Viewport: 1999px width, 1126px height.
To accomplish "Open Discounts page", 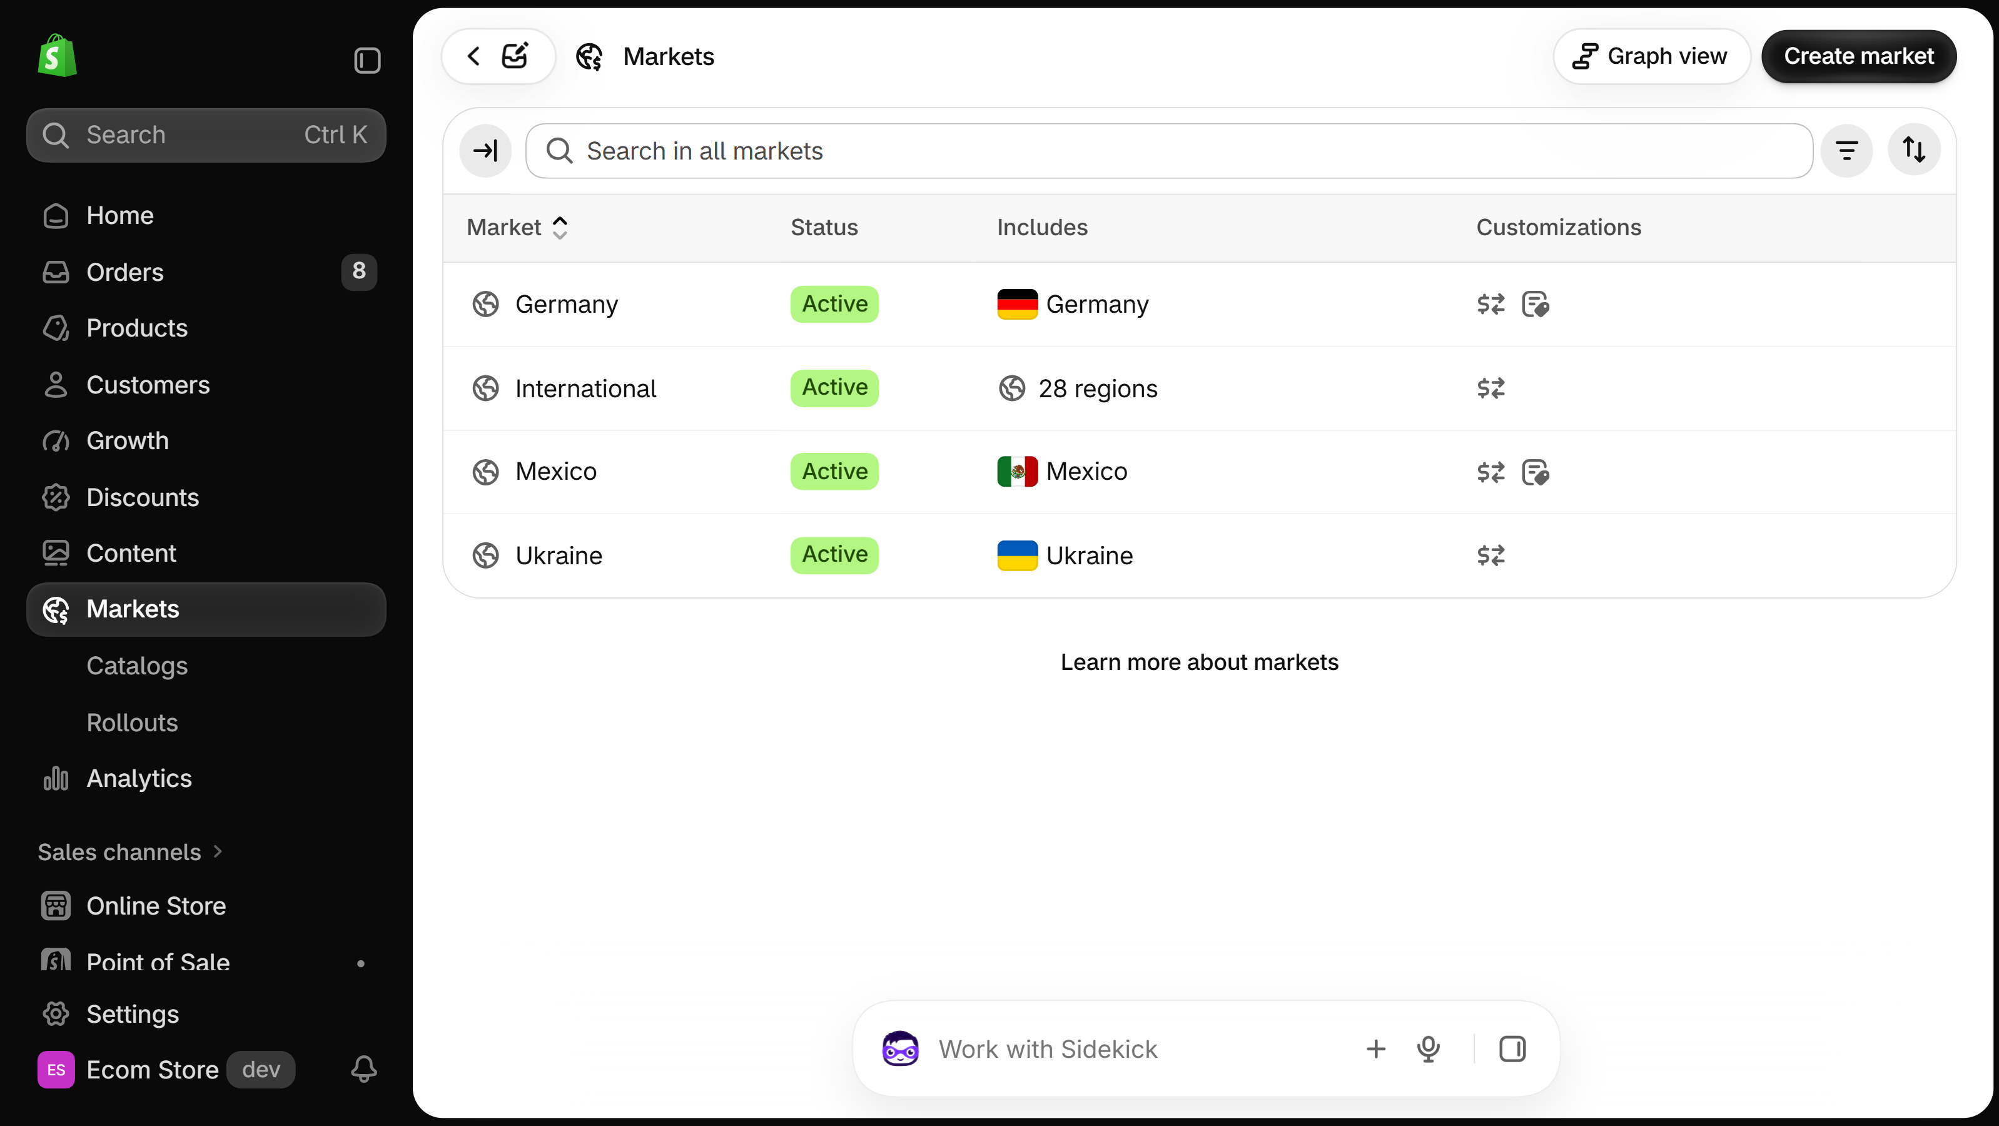I will (x=206, y=497).
